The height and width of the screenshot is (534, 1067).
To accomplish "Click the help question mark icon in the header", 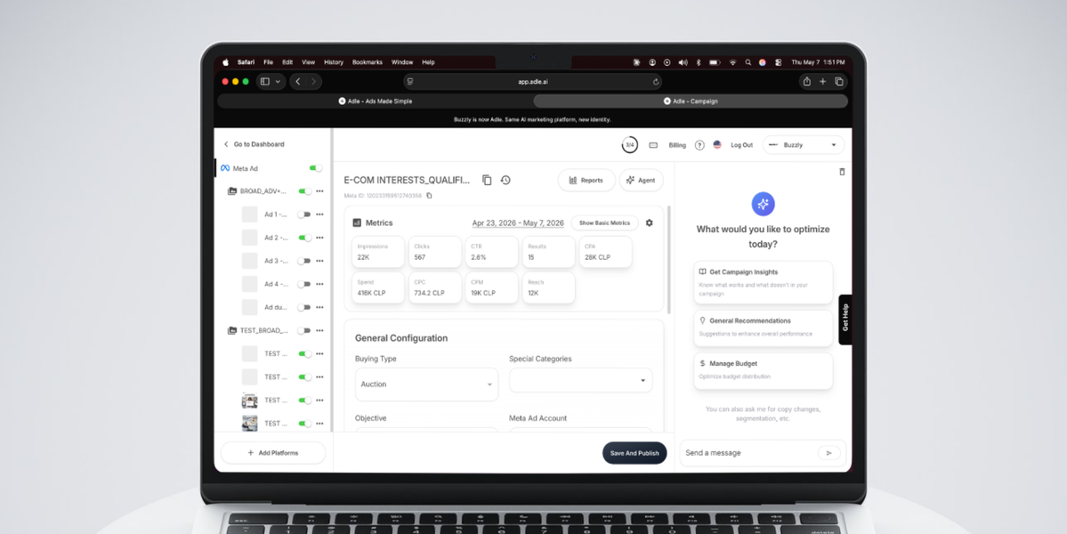I will pyautogui.click(x=699, y=145).
